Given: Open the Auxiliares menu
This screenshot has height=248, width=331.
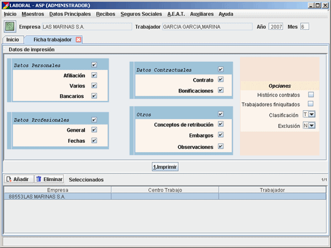Looking at the screenshot, I should (202, 14).
